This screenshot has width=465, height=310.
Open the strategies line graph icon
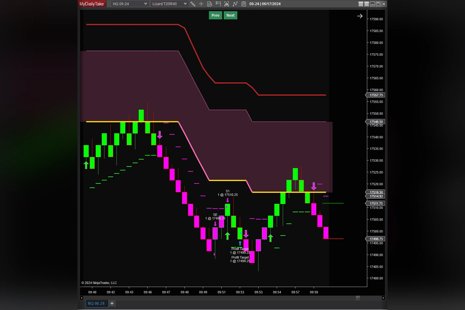235,4
